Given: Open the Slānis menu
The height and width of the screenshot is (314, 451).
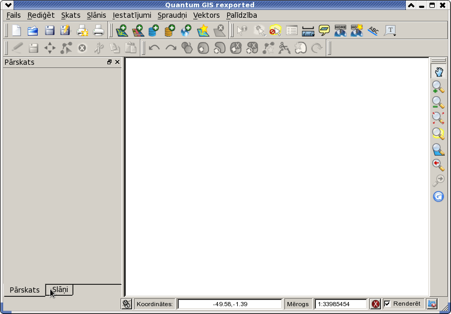Looking at the screenshot, I should coord(96,15).
